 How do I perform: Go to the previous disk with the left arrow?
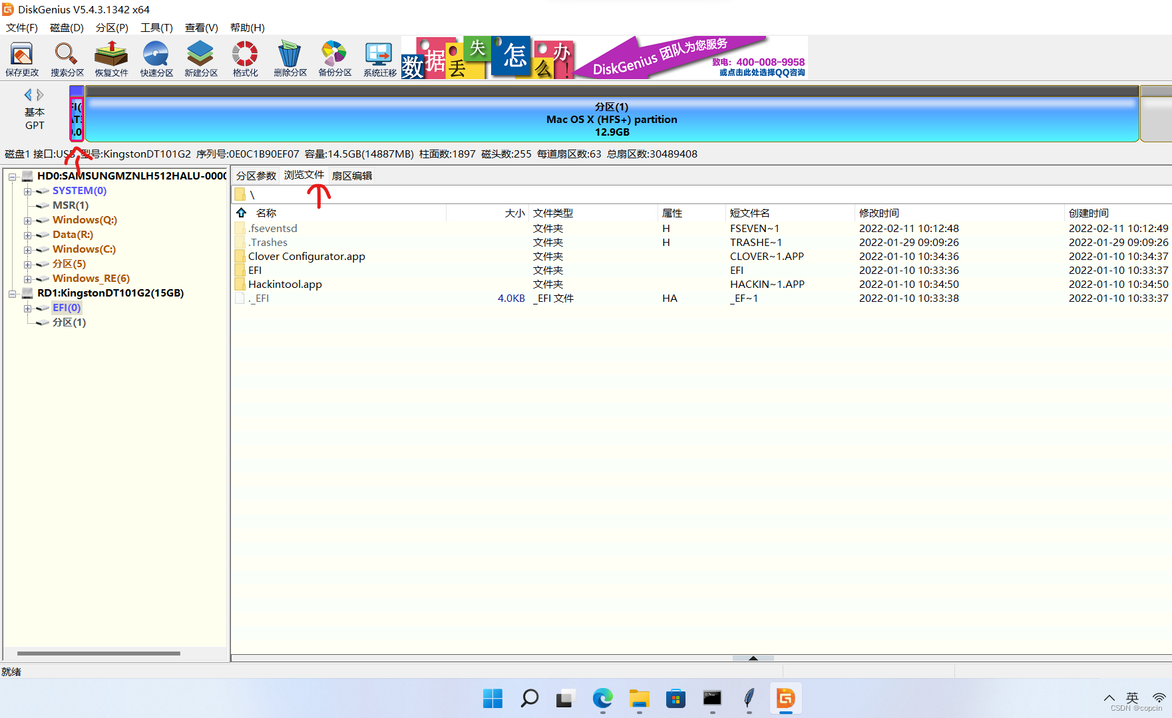point(28,95)
